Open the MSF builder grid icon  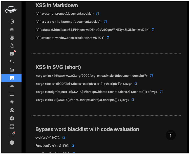pyautogui.click(x=12, y=126)
